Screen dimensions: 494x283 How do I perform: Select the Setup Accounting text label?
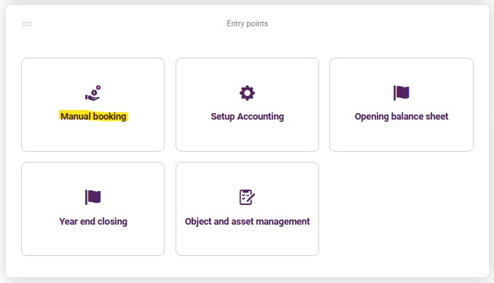247,117
